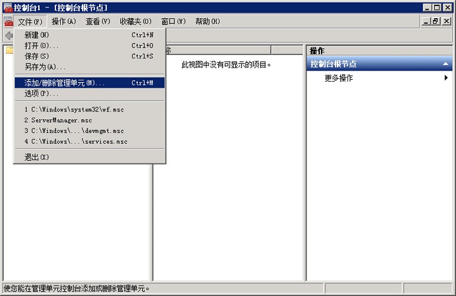Viewport: 456px width, 296px height.
Task: Open recent file devmgmt.msc
Action: coord(89,131)
